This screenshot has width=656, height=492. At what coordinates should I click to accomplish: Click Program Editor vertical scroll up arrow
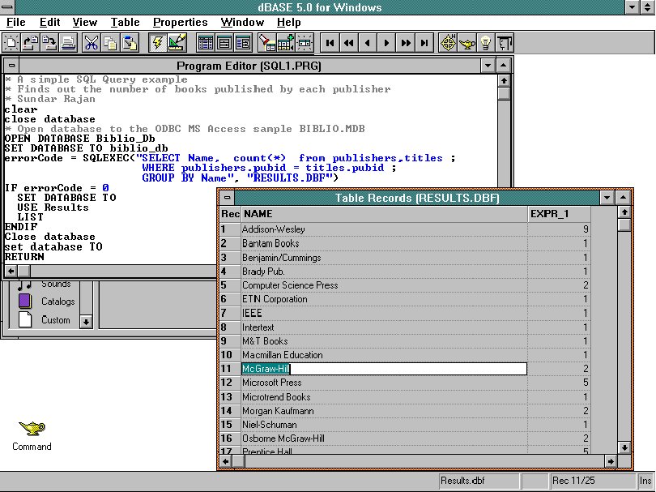point(504,81)
